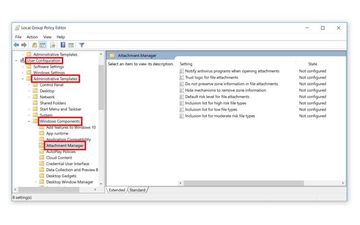This screenshot has height=225, width=360.
Task: Collapse the lower Administrative Templates node
Action: (23, 79)
